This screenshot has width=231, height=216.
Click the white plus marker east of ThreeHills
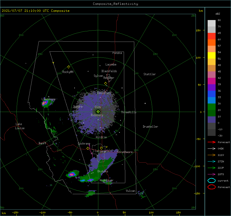(145, 103)
